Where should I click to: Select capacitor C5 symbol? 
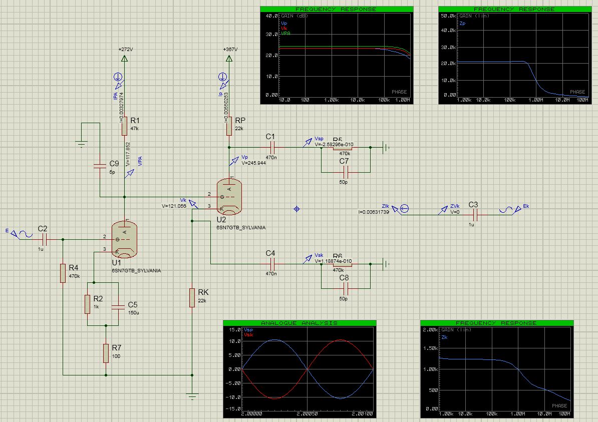point(118,306)
